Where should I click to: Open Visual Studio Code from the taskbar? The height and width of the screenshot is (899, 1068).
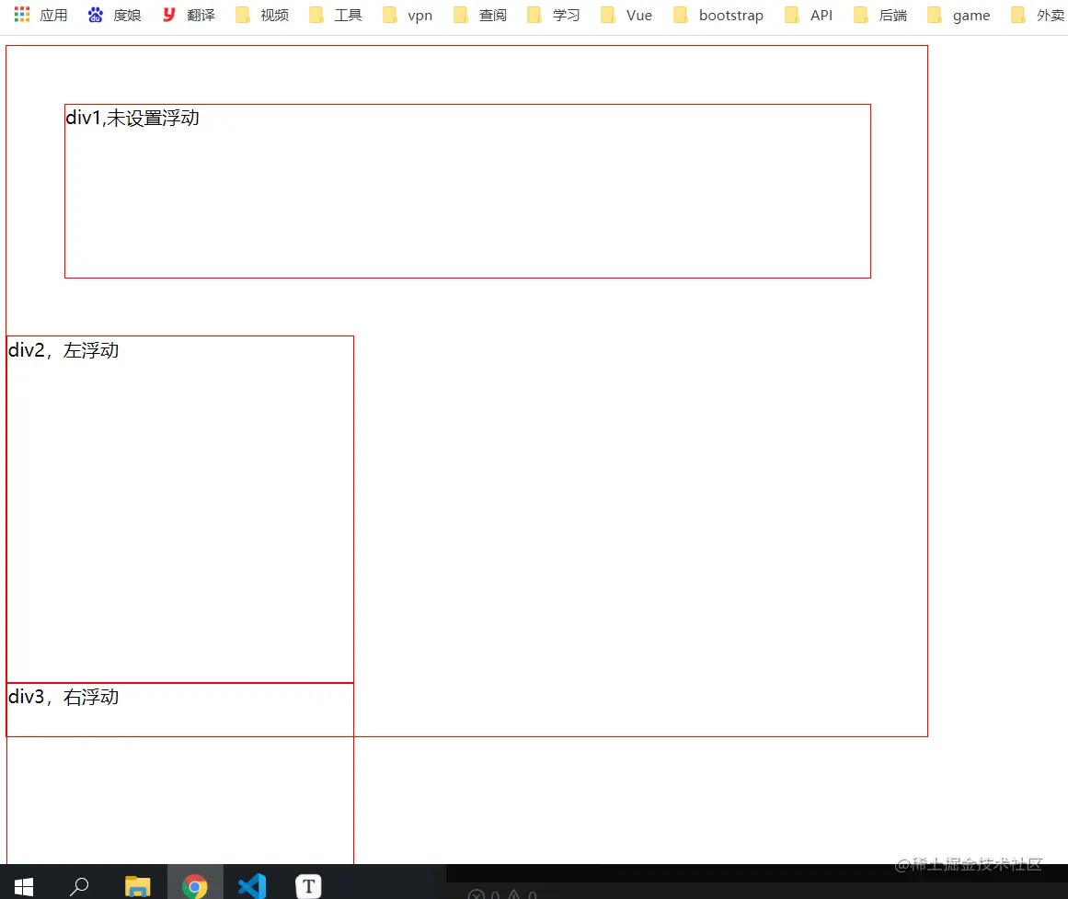click(251, 883)
